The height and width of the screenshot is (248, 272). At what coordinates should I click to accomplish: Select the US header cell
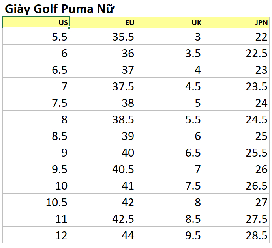[36, 22]
